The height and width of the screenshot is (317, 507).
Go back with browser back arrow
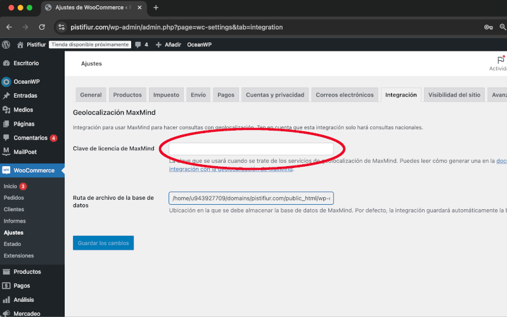pos(9,27)
